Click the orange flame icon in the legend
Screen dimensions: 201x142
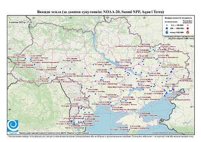[x=188, y=32]
